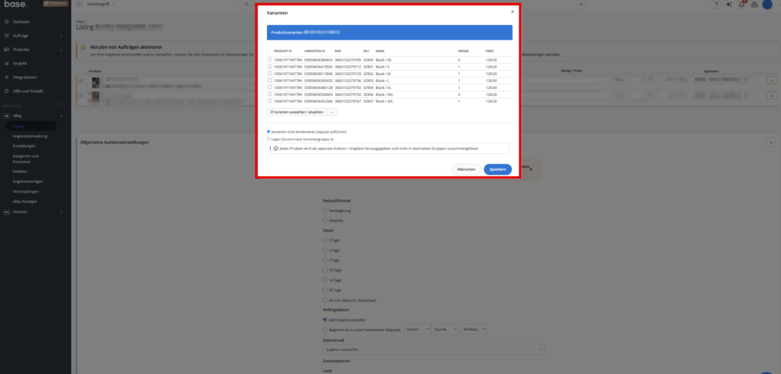Click the Abbrechen button
This screenshot has width=781, height=374.
point(466,170)
